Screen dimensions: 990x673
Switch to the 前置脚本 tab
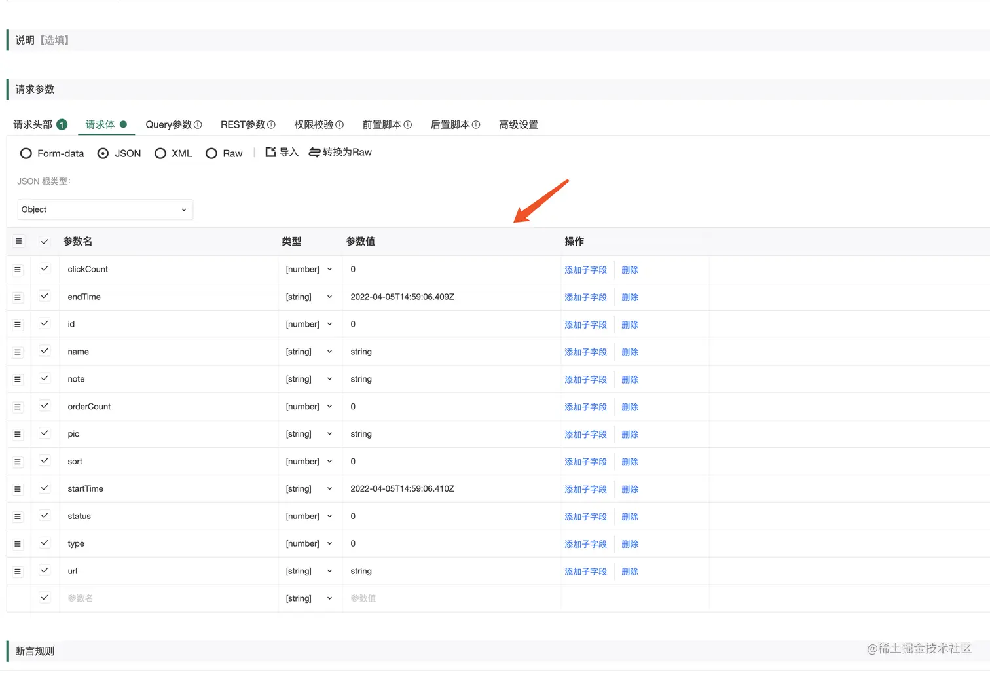tap(387, 124)
